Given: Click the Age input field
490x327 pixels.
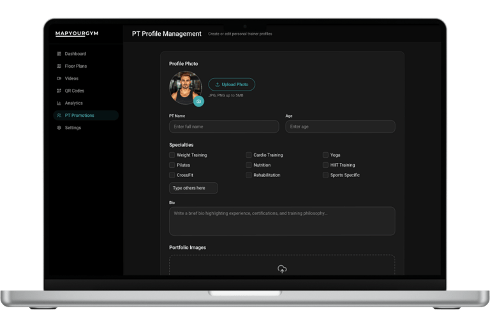Looking at the screenshot, I should tap(340, 126).
